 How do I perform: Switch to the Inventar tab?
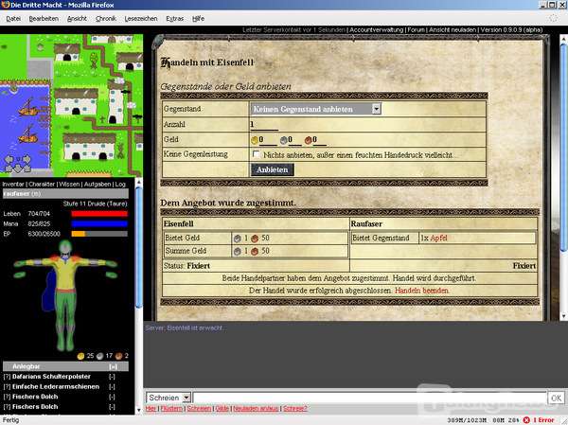(13, 184)
